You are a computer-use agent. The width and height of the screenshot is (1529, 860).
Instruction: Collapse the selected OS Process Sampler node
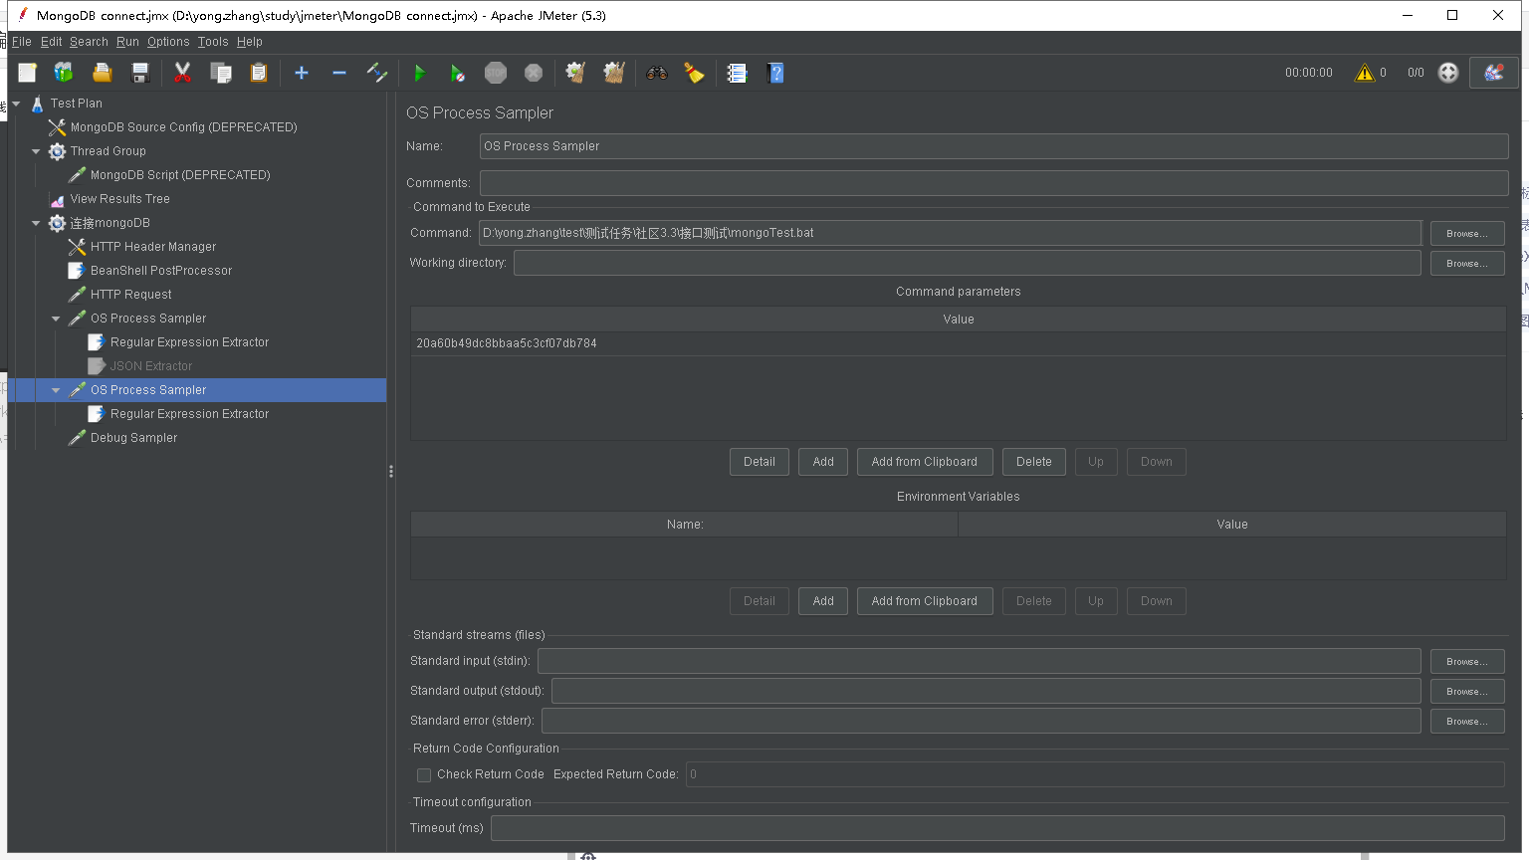[56, 390]
